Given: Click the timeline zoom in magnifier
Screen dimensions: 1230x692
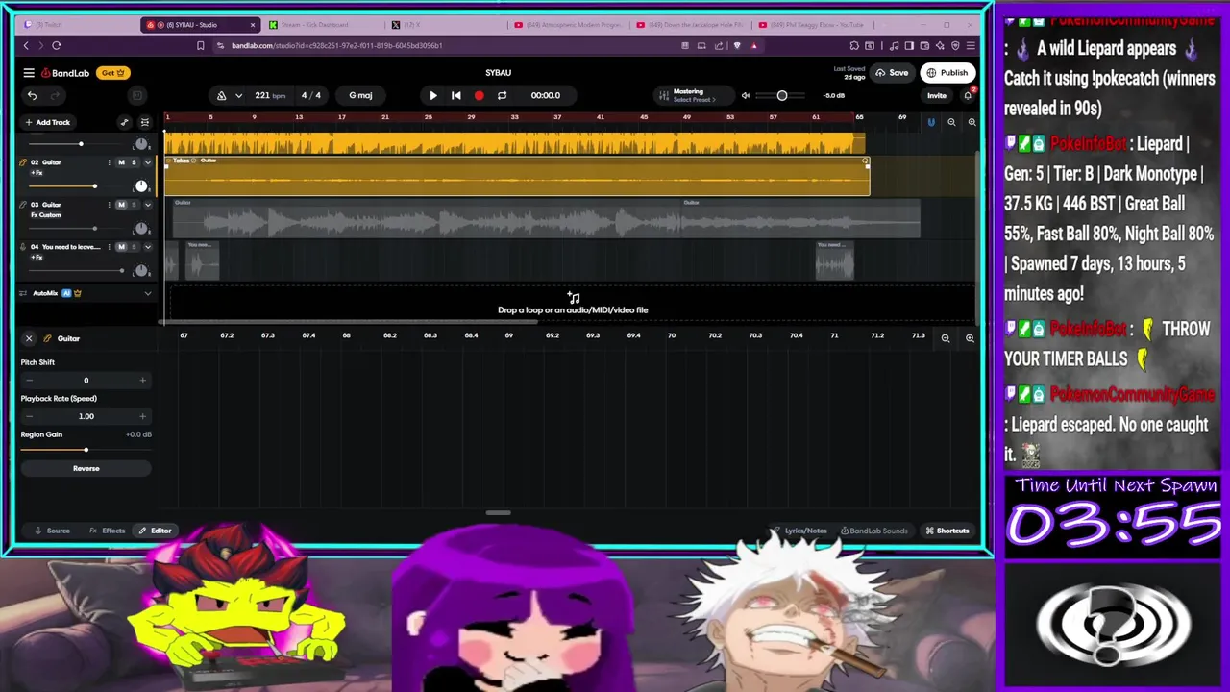Looking at the screenshot, I should coord(972,122).
